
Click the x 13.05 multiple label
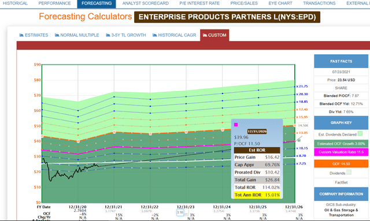click(x=302, y=133)
